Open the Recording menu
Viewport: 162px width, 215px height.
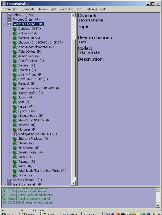66,9
